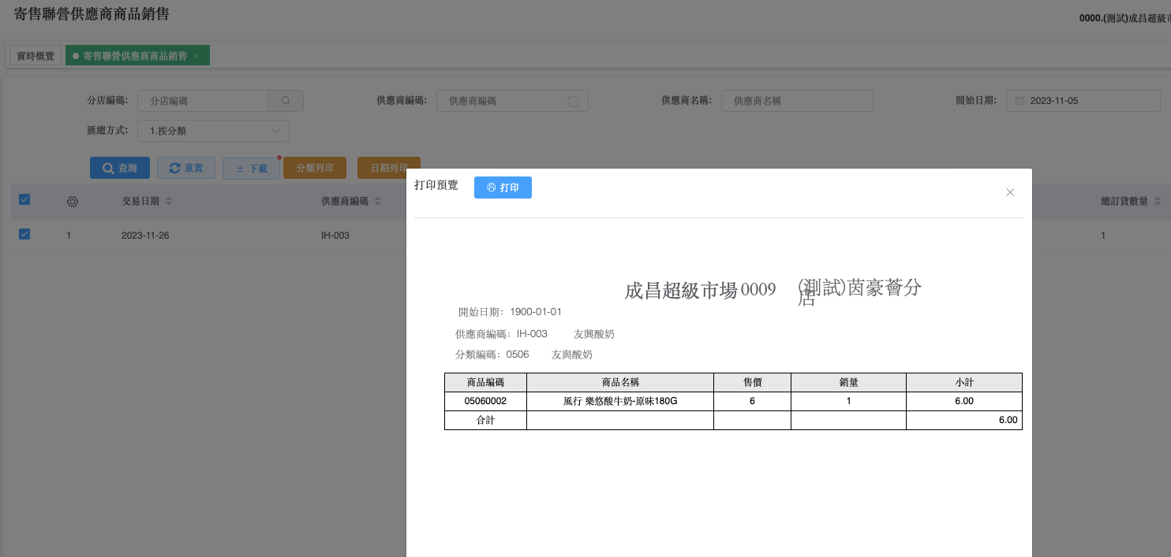Close the 寄售聯營供應商商品銷售 tab

pyautogui.click(x=196, y=56)
